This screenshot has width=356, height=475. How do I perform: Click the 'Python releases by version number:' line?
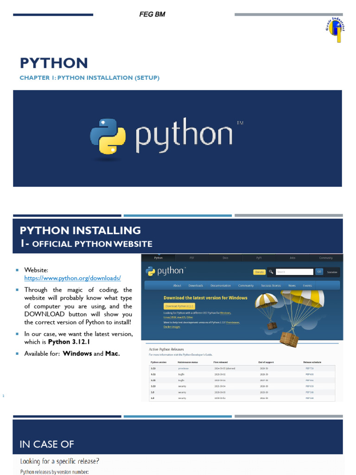pos(54,472)
